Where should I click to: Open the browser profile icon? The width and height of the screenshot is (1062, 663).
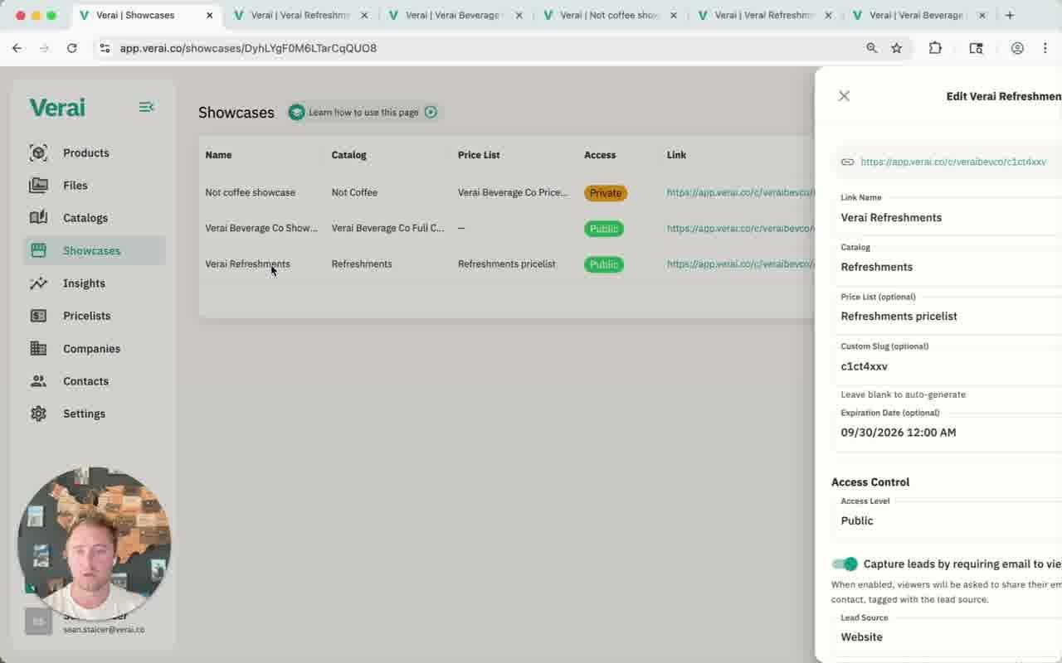coord(1017,48)
